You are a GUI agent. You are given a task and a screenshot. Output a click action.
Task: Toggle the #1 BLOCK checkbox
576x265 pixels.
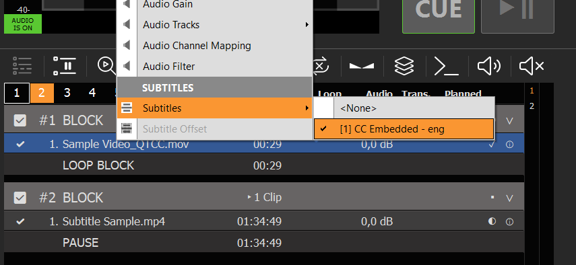pyautogui.click(x=20, y=120)
